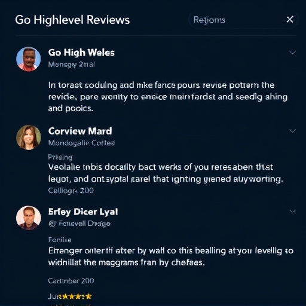Click the Prasing tag label
The width and height of the screenshot is (306, 306).
click(x=60, y=157)
